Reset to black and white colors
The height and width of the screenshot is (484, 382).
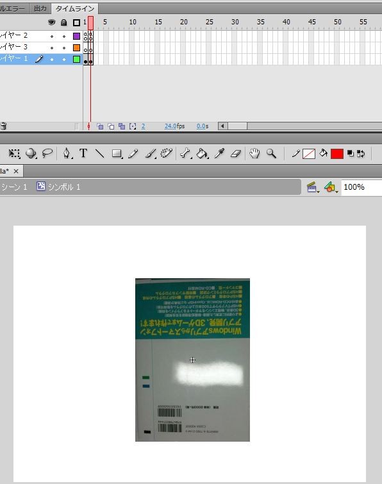350,153
